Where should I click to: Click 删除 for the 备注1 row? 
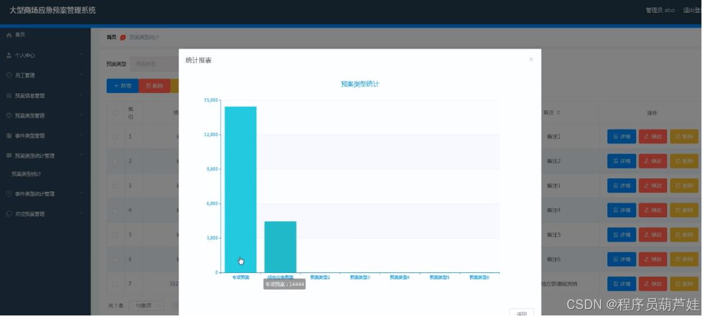(x=684, y=136)
